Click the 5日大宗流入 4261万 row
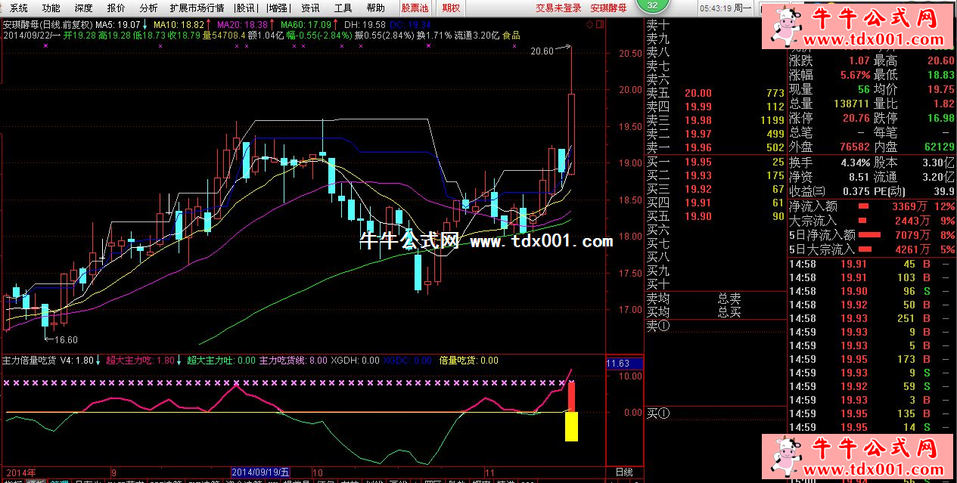This screenshot has width=957, height=483. point(872,249)
